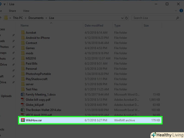Viewport: 184px width, 138px height.
Task: Sort by the Type column header
Action: click(x=117, y=26)
